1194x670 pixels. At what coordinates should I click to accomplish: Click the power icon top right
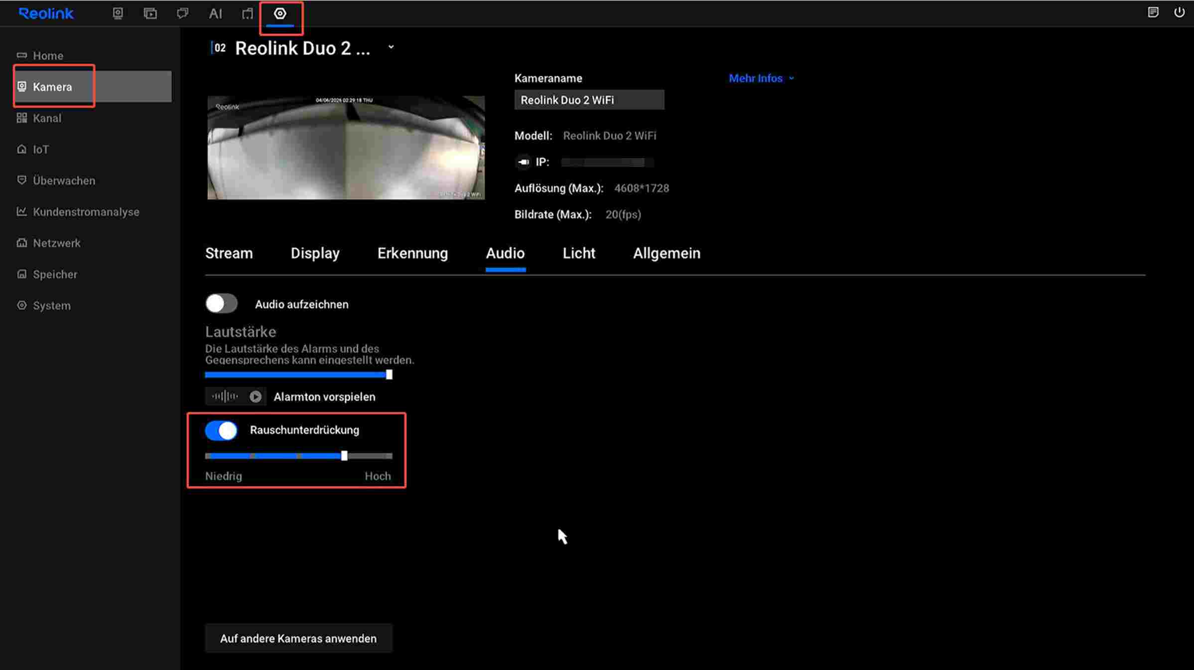click(1179, 12)
